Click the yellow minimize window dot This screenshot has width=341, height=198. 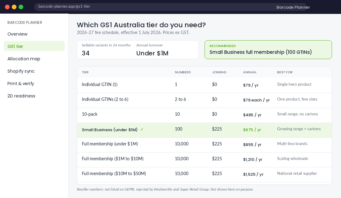pos(14,7)
